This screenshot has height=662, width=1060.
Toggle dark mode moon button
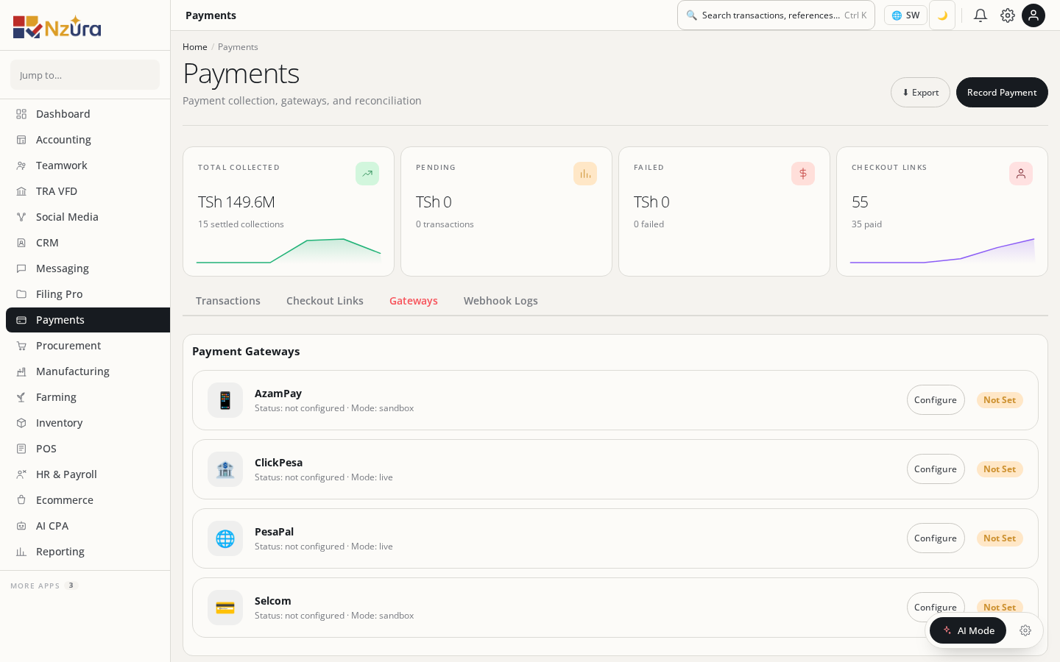click(x=942, y=15)
